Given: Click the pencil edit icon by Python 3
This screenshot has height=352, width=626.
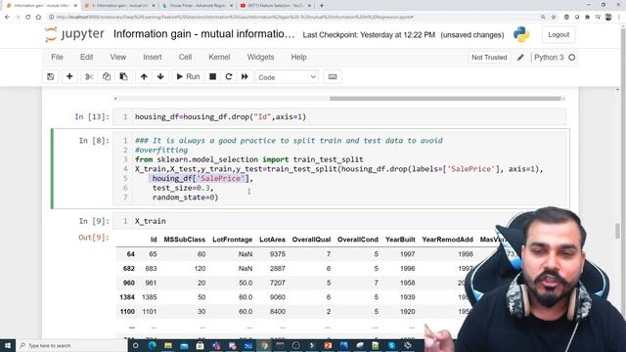Looking at the screenshot, I should coord(520,58).
